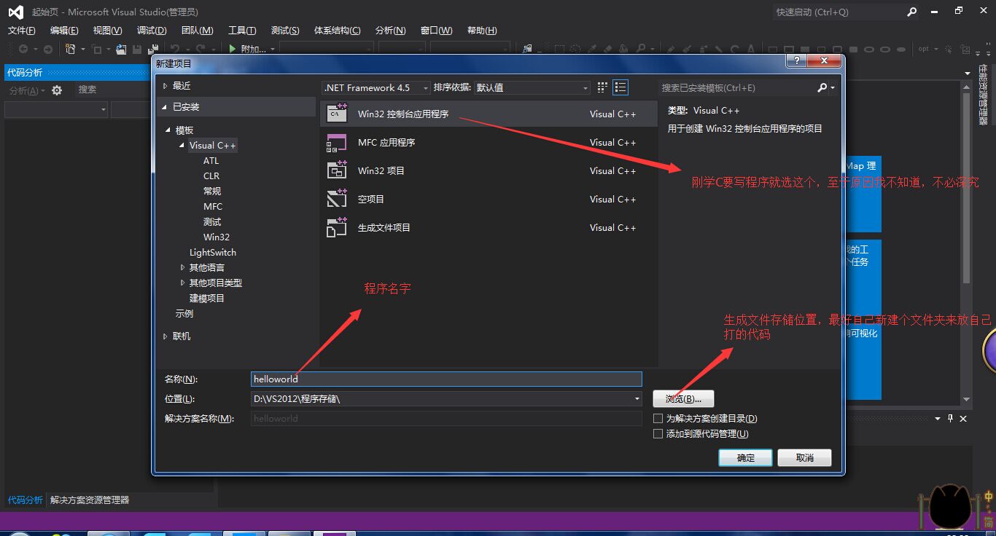This screenshot has width=996, height=536.
Task: Click the navigate backward toolbar icon
Action: pos(23,49)
